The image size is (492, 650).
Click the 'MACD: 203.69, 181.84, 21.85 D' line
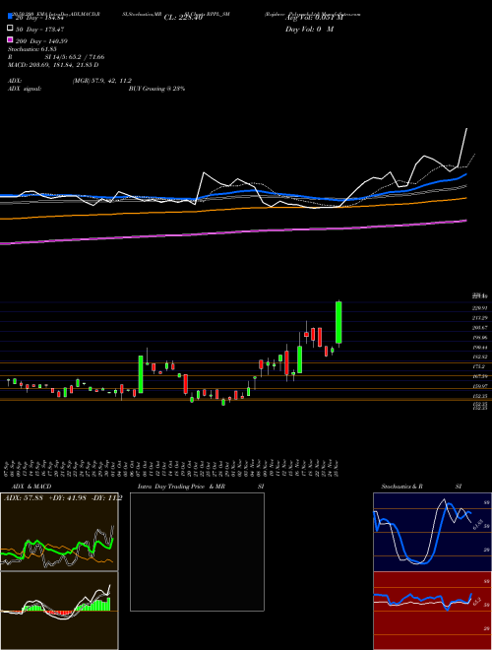tap(53, 65)
